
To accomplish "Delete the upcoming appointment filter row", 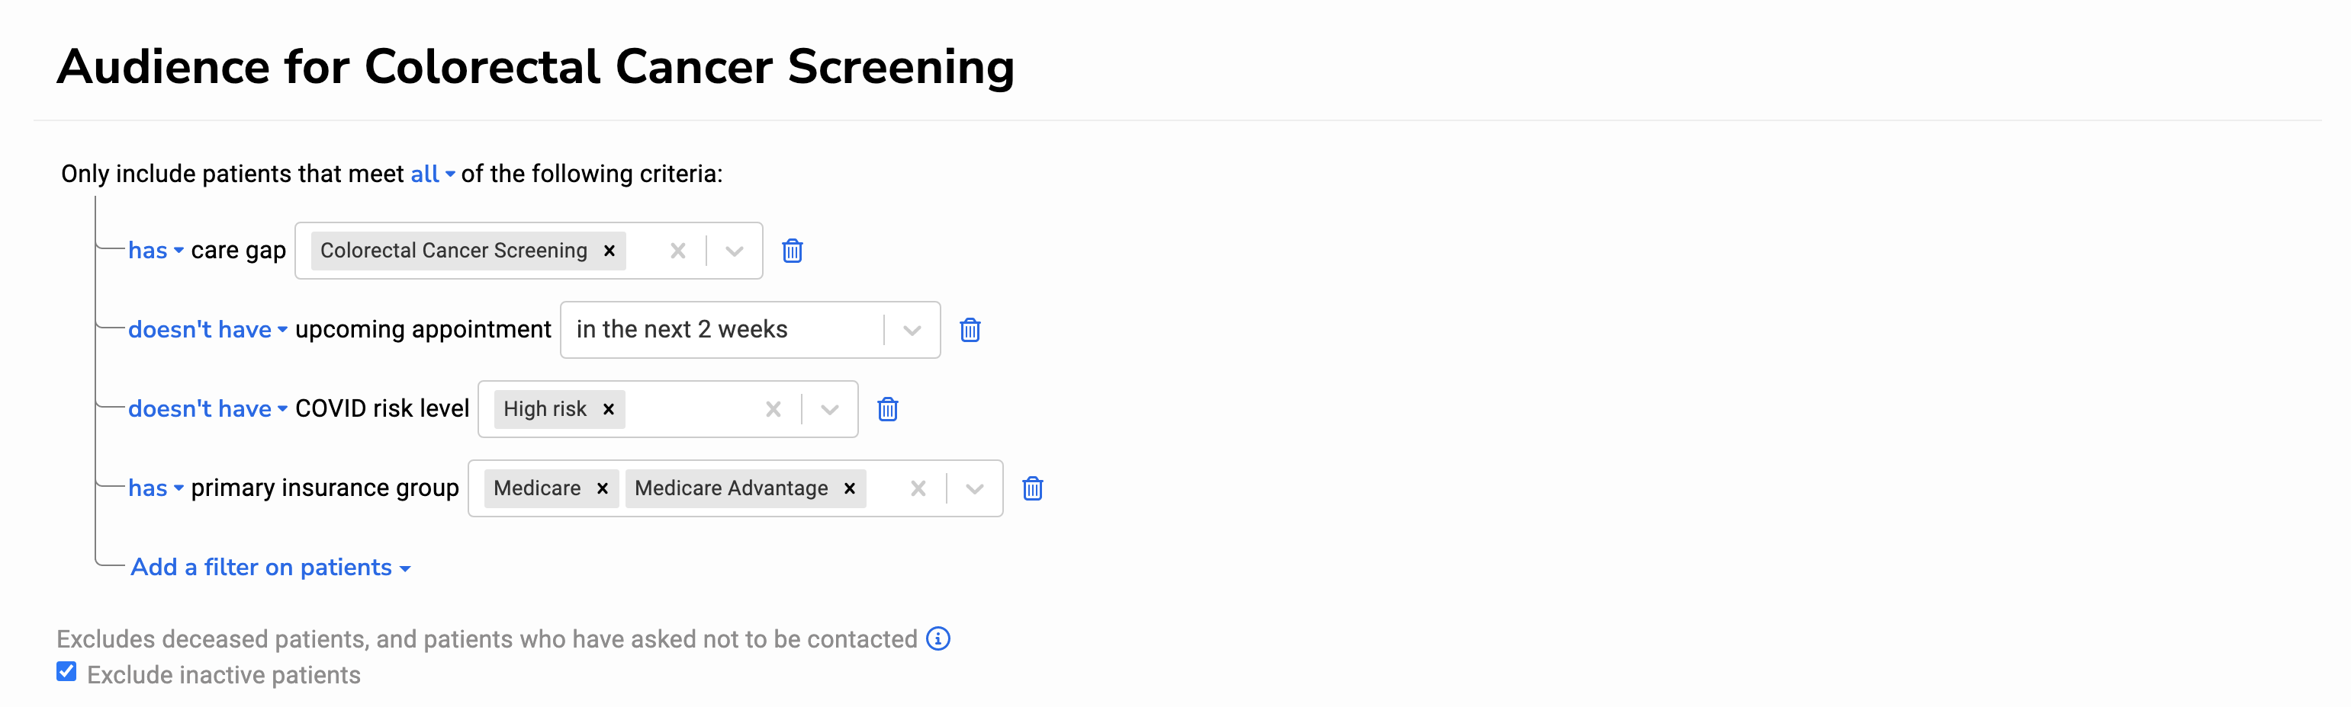I will [970, 330].
